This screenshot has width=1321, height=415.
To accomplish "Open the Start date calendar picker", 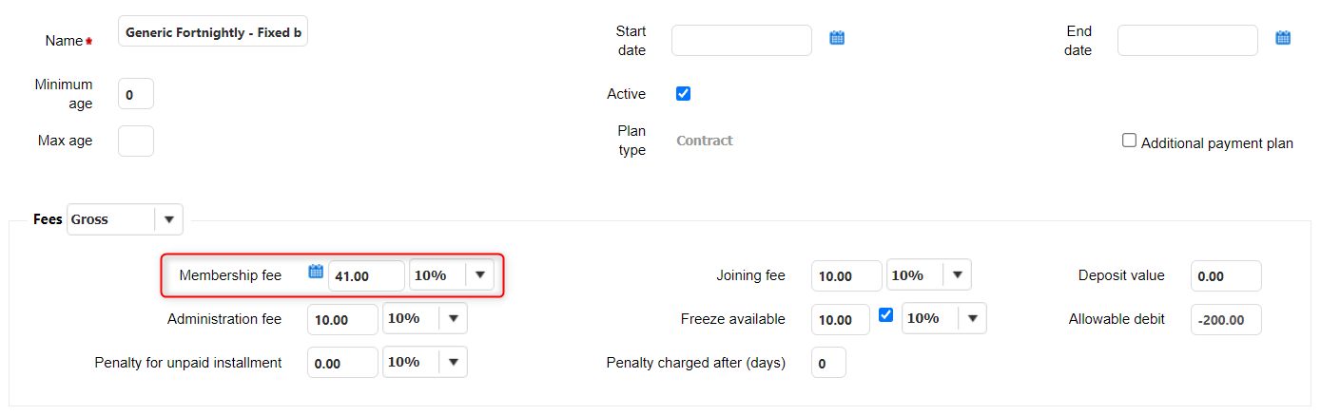I will coord(837,38).
